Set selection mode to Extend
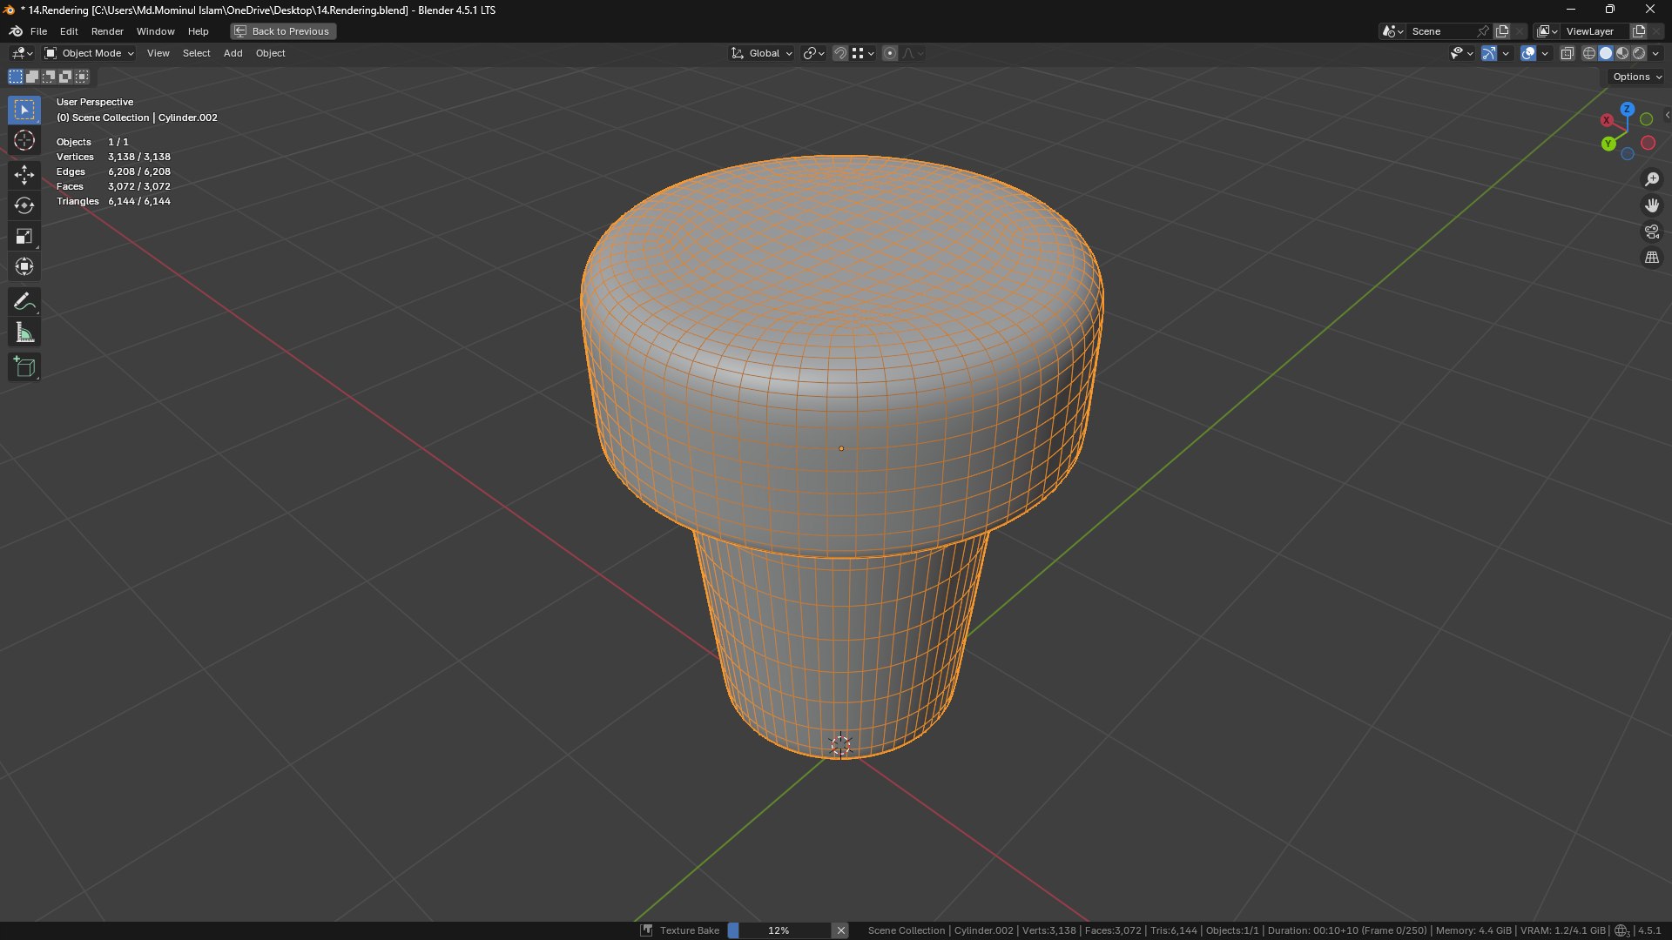 coord(32,77)
